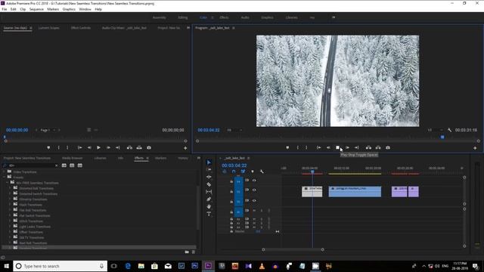Toggle sync lock on V3 track
484x272 pixels.
[247, 181]
